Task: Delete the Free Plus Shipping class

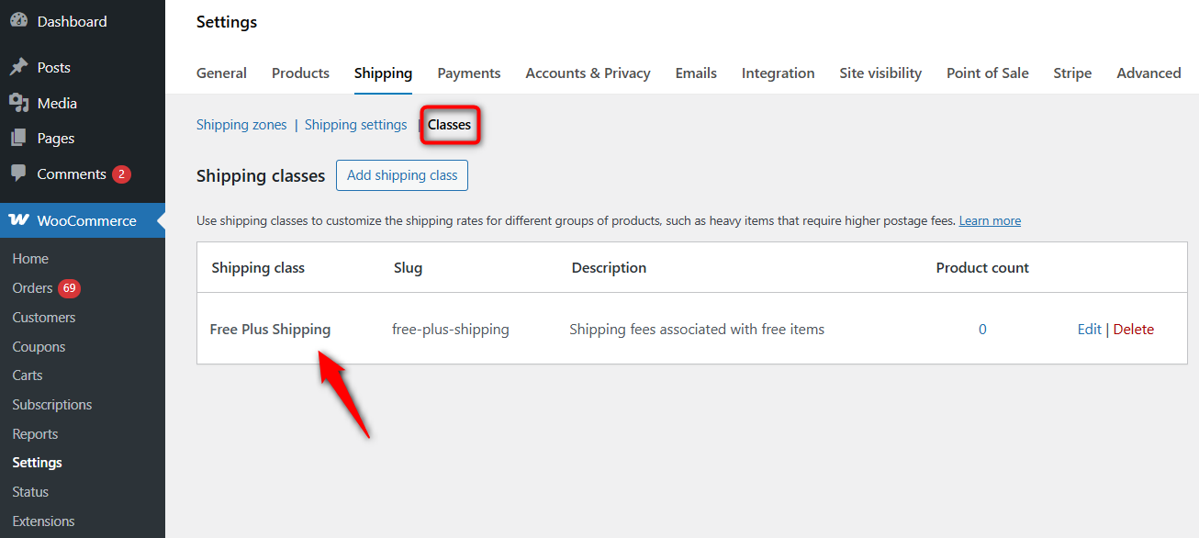Action: (1134, 329)
